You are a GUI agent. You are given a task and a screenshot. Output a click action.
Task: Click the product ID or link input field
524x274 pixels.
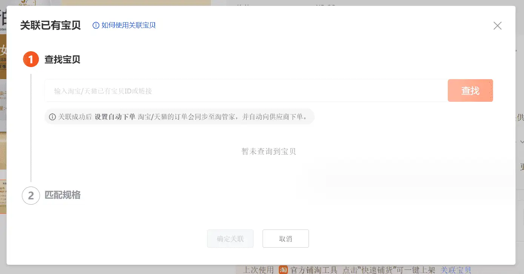click(x=245, y=90)
